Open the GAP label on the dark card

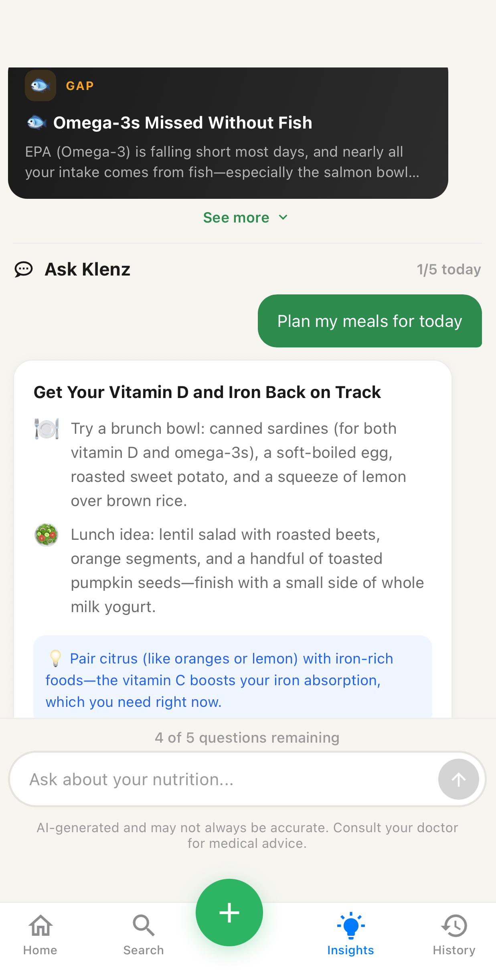79,85
